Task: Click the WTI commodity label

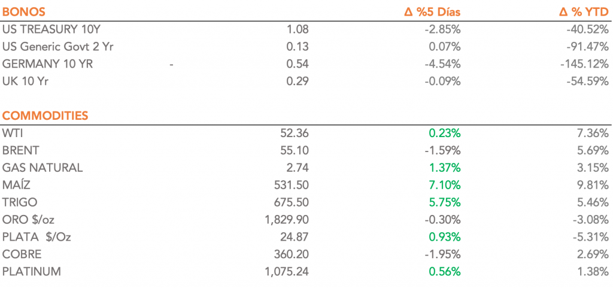Action: coord(13,133)
